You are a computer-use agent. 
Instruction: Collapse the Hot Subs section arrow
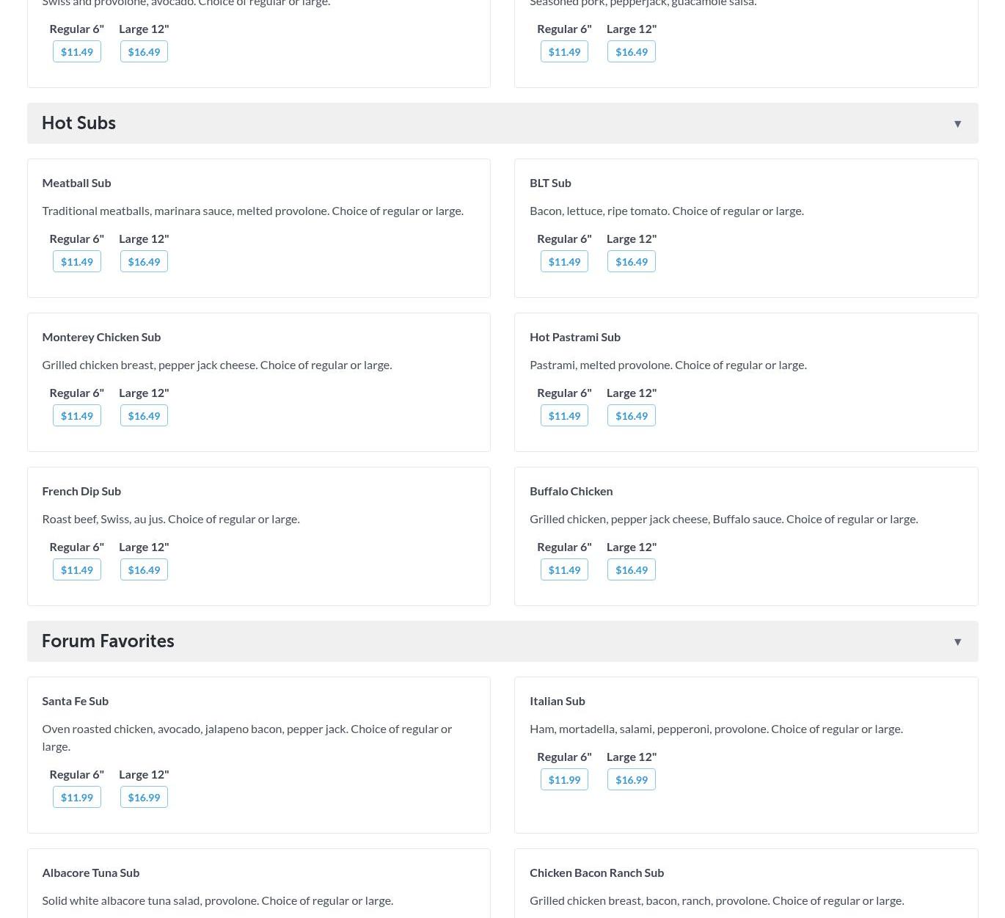click(x=957, y=124)
